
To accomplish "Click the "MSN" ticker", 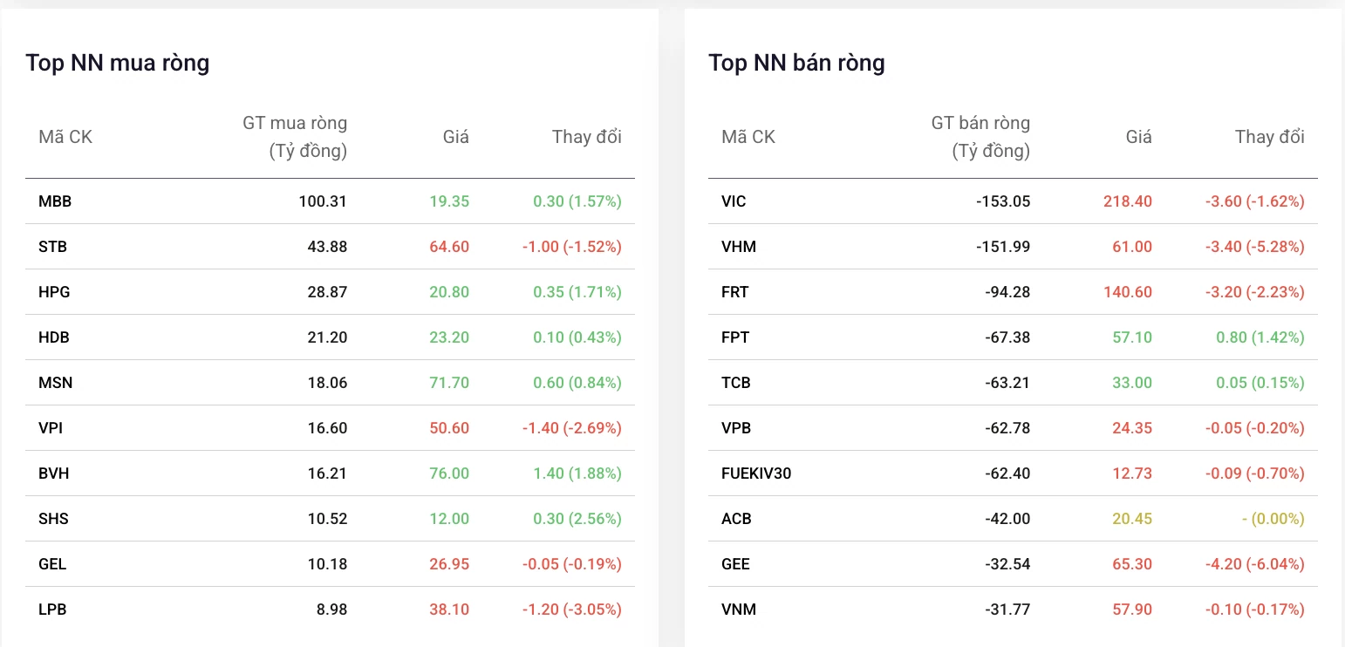I will point(55,383).
